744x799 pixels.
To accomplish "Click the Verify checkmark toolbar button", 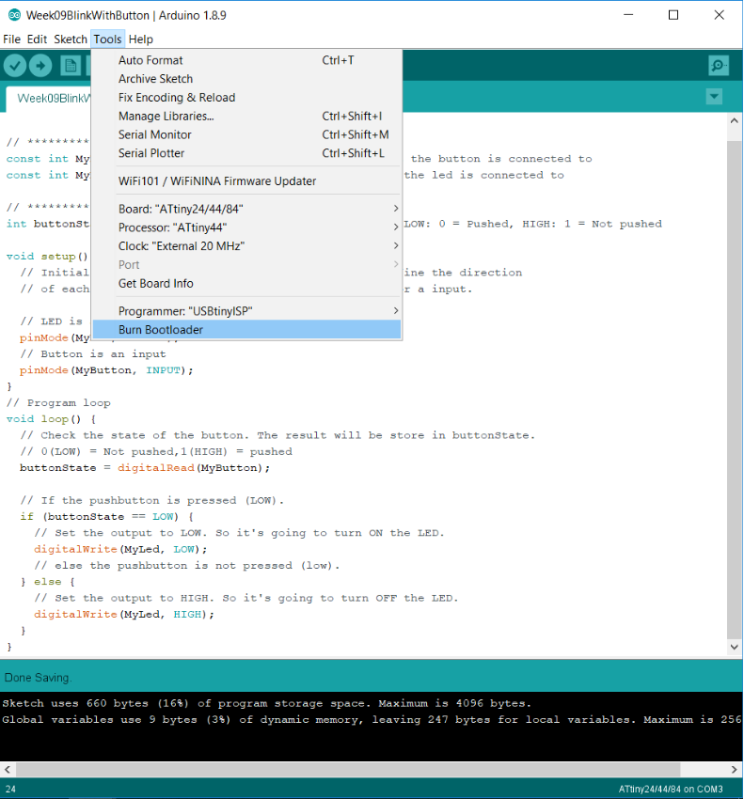I will click(x=15, y=66).
